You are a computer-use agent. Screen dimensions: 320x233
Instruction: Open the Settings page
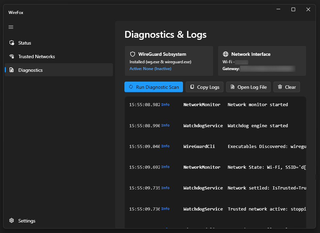pyautogui.click(x=59, y=221)
